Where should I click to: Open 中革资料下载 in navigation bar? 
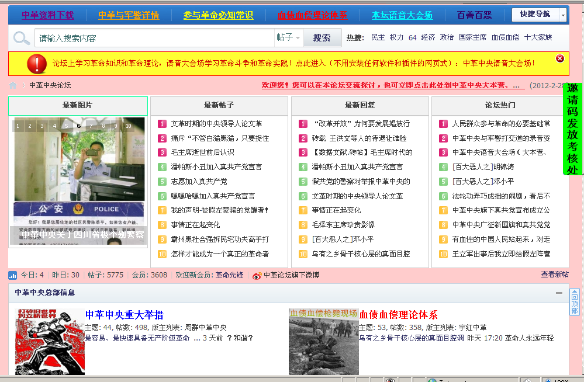[48, 15]
